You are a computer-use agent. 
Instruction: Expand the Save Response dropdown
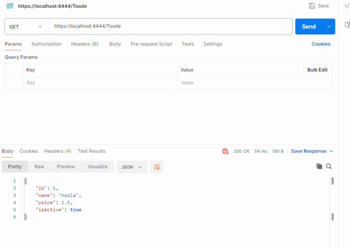click(x=331, y=151)
